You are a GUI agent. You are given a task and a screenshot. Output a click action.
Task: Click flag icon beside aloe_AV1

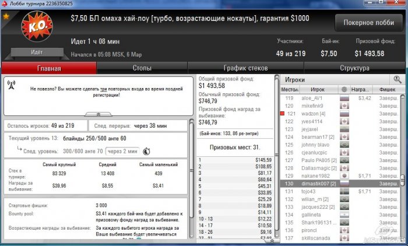click(x=344, y=98)
